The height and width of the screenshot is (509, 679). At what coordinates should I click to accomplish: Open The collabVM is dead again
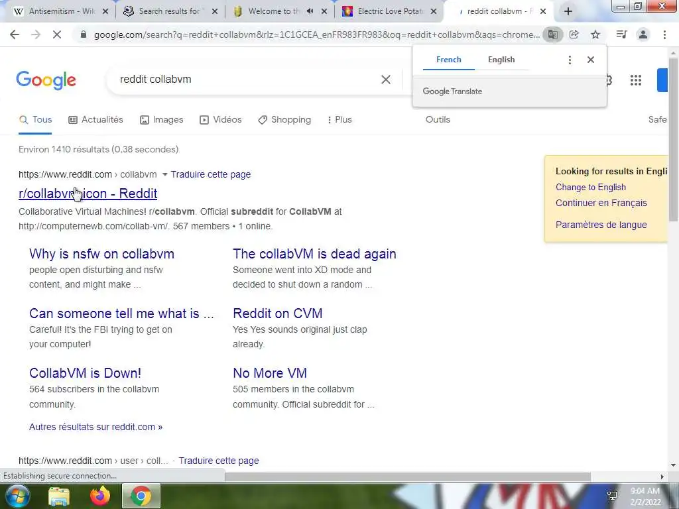coord(314,254)
